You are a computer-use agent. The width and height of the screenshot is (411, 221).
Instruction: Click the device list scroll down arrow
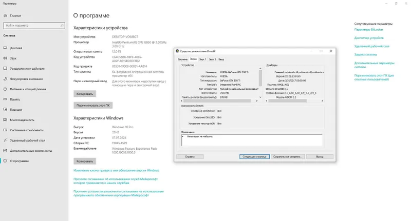click(260, 97)
